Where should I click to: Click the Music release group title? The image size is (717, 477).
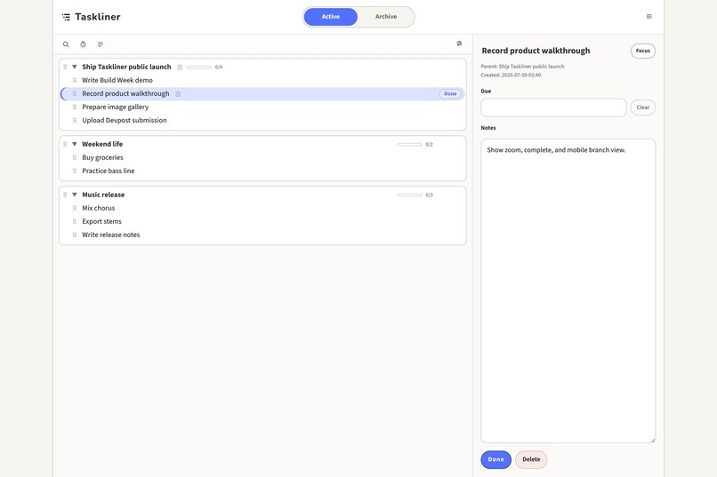pyautogui.click(x=103, y=195)
